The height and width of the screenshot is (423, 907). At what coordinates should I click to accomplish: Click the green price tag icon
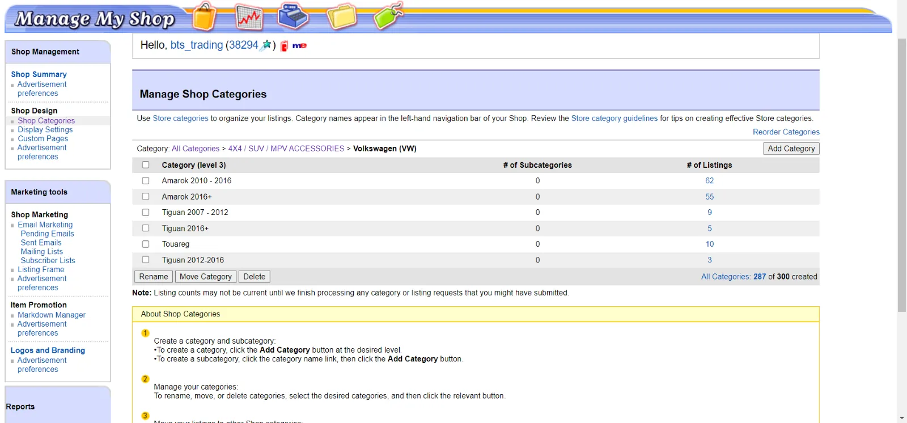389,15
